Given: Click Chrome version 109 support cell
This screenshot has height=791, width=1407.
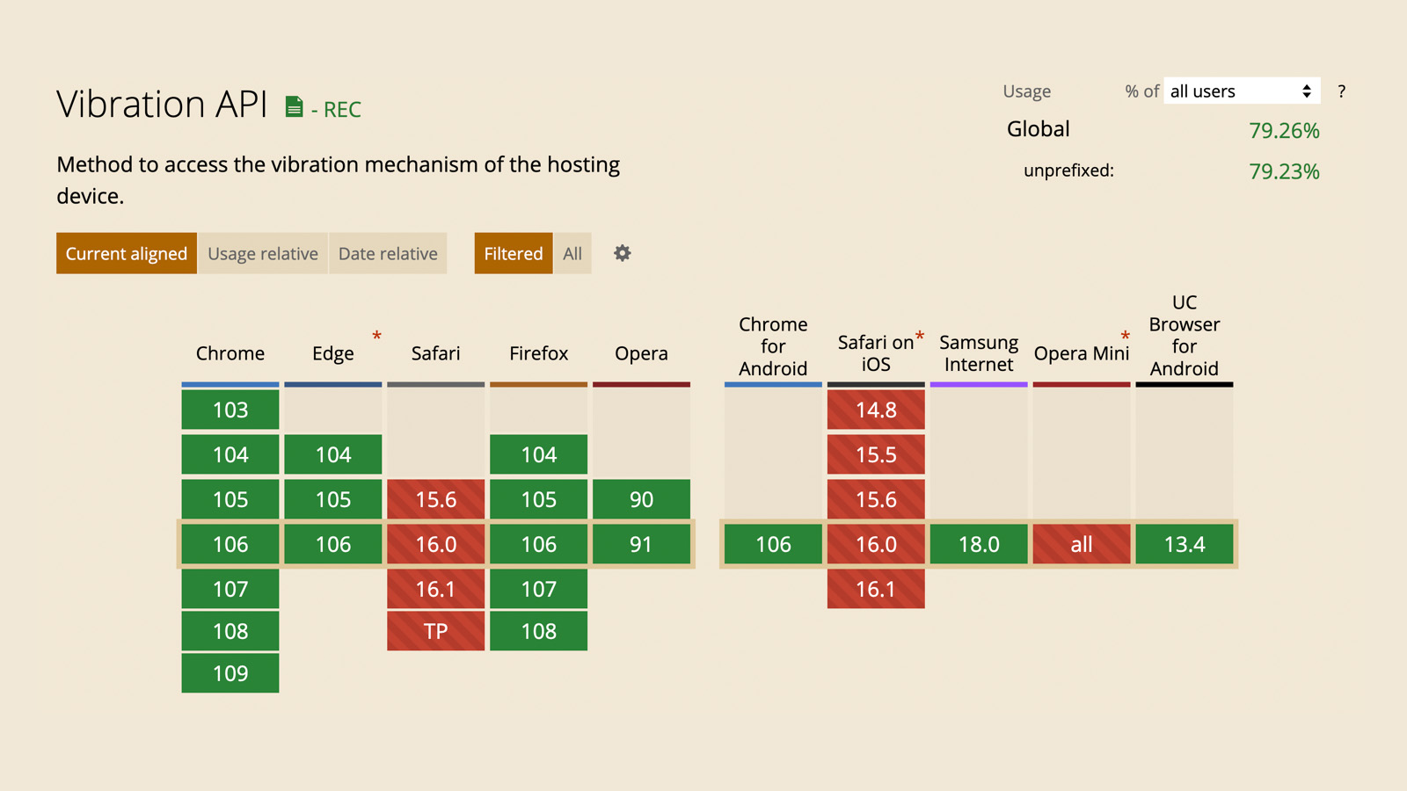Looking at the screenshot, I should (x=230, y=673).
